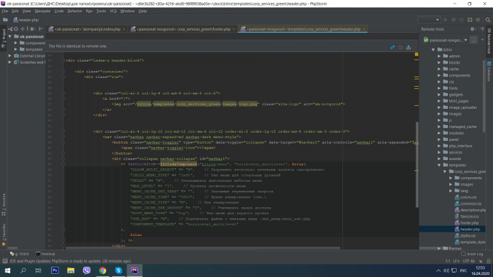Expand the modules folder in Remote Host

pyautogui.click(x=439, y=133)
